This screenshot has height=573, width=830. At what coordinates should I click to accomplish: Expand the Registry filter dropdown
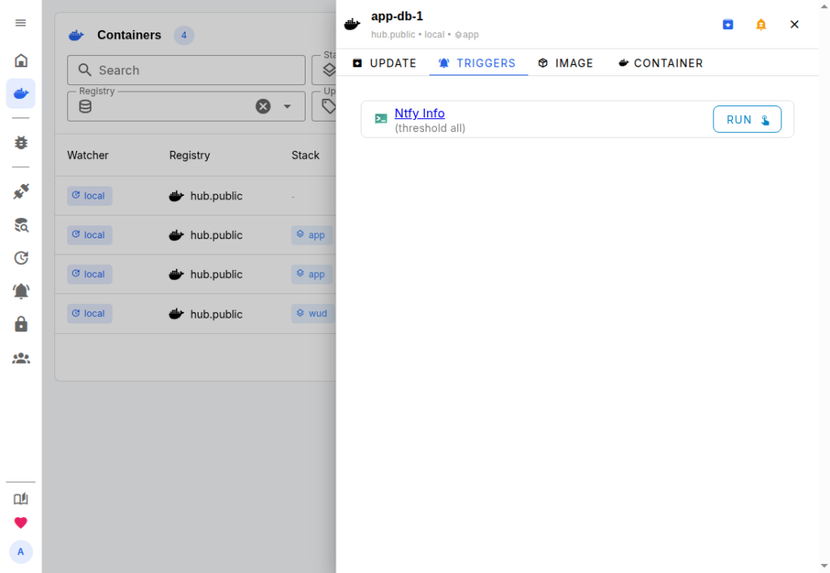(287, 106)
